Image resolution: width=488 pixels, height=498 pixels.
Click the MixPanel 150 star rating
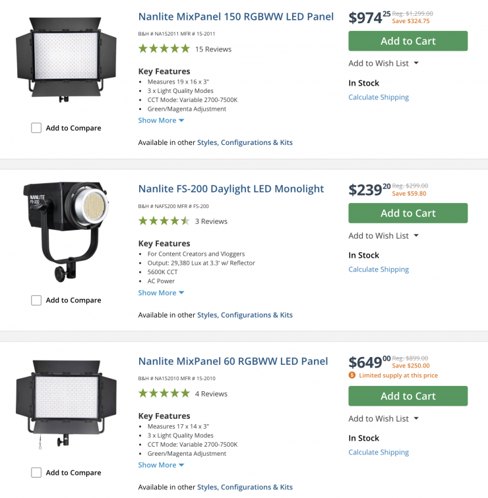164,49
